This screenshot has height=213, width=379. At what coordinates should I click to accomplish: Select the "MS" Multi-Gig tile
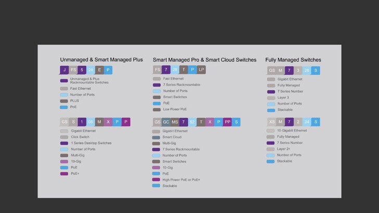point(175,122)
